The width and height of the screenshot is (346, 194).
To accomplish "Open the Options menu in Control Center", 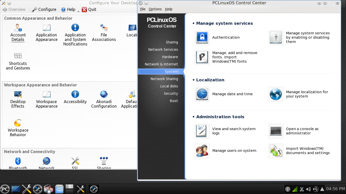I will coord(155,9).
